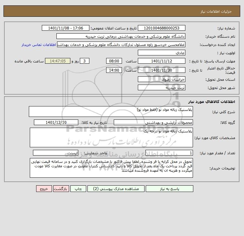Click the remaining days field showing 3

(85, 61)
